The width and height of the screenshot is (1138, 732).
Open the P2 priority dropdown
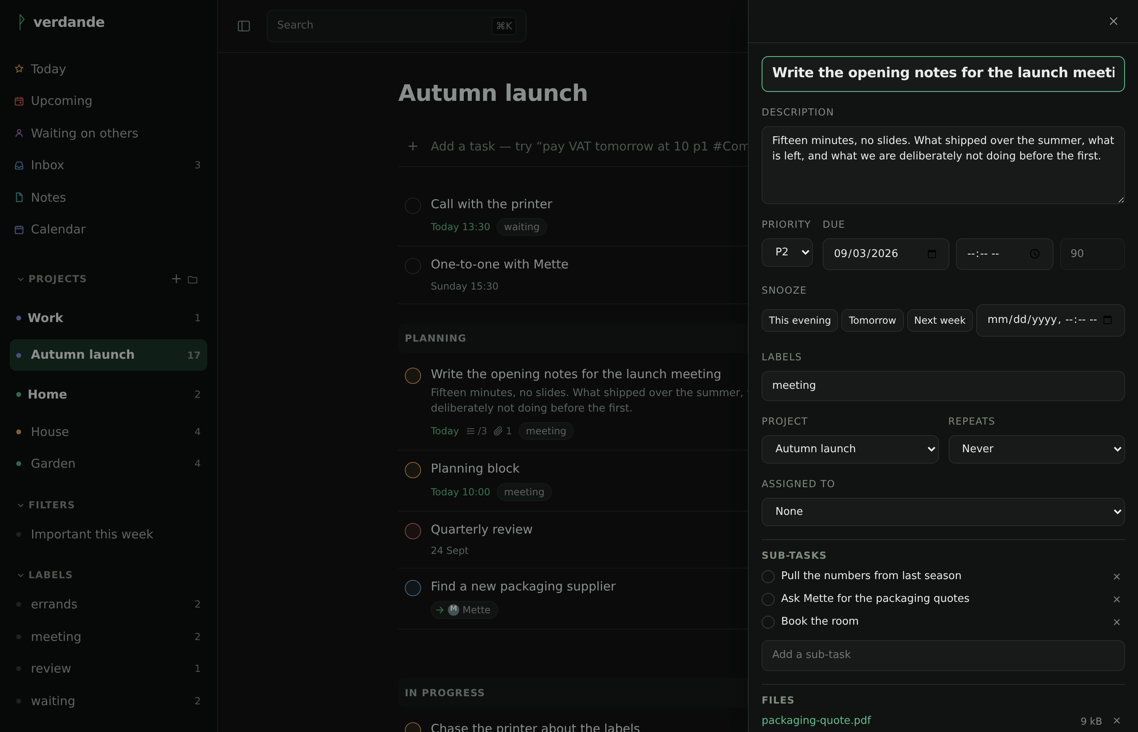pos(787,253)
